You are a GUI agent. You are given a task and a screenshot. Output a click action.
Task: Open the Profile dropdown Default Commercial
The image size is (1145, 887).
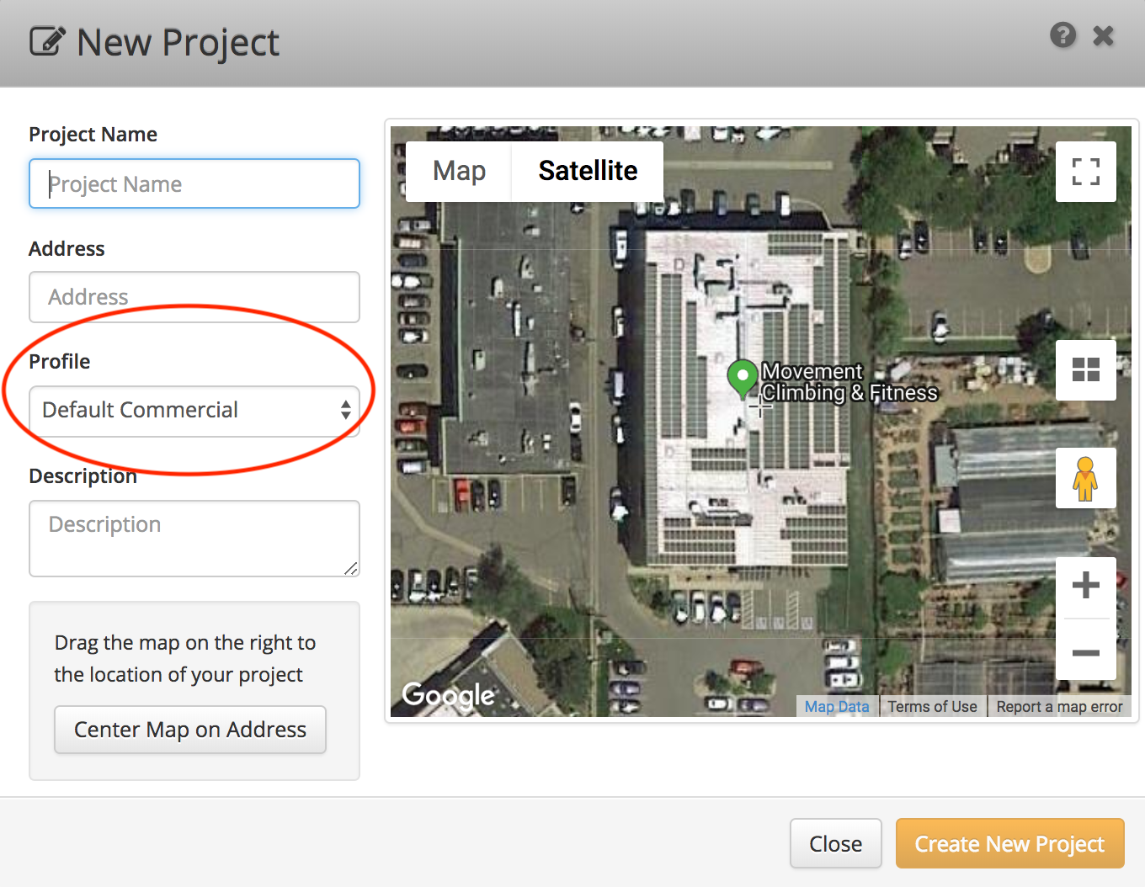tap(194, 411)
